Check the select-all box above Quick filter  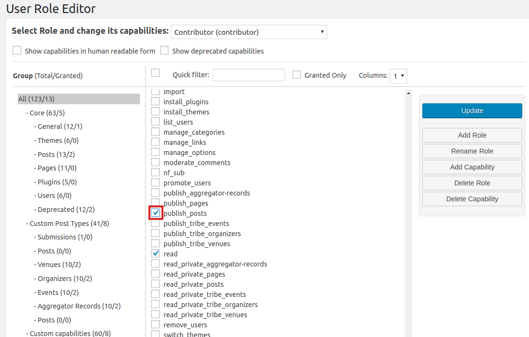[x=155, y=71]
